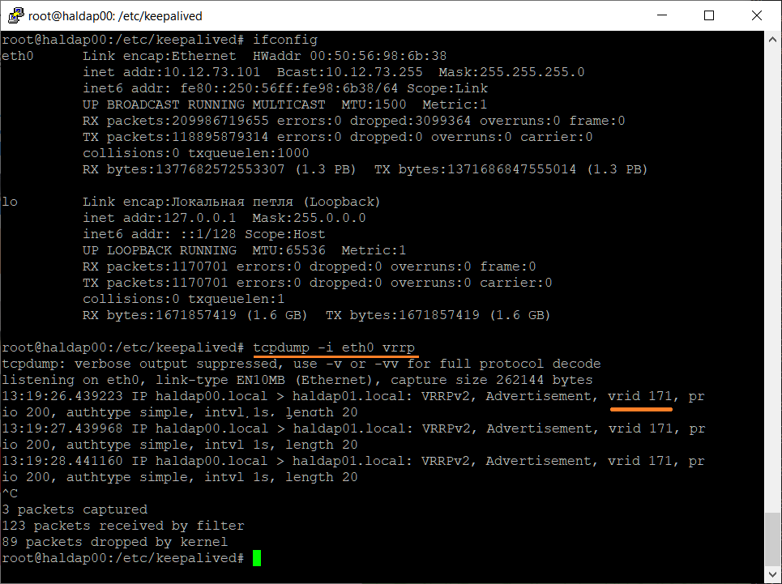Click the inet6 address 'fe80::250:56ff:fe98:6b38/64'

(289, 88)
